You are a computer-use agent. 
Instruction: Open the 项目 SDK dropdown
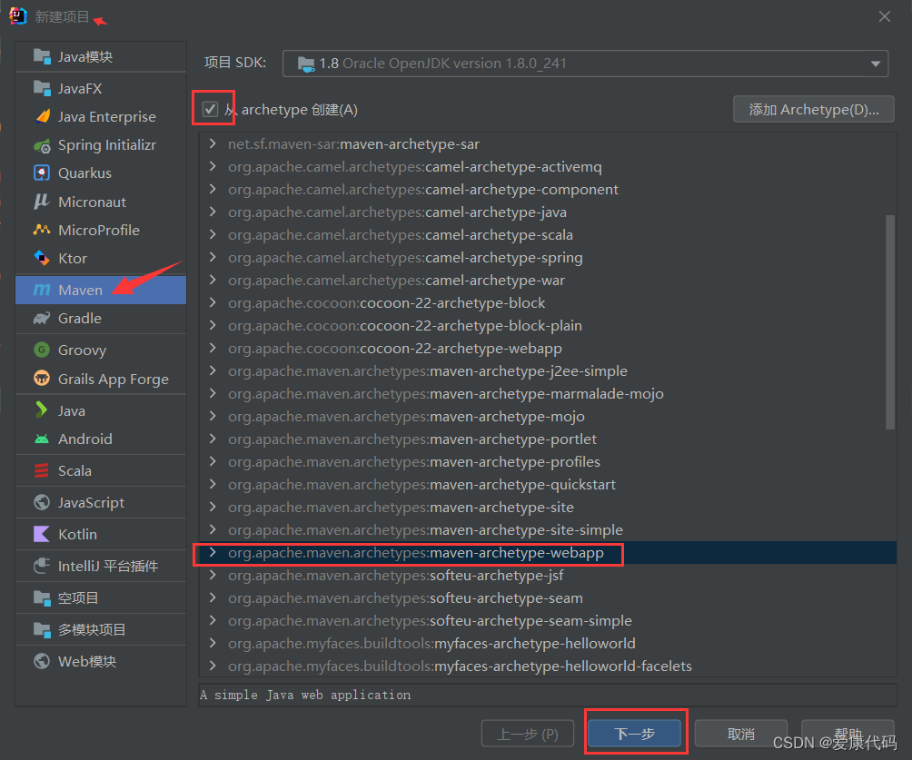tap(585, 64)
